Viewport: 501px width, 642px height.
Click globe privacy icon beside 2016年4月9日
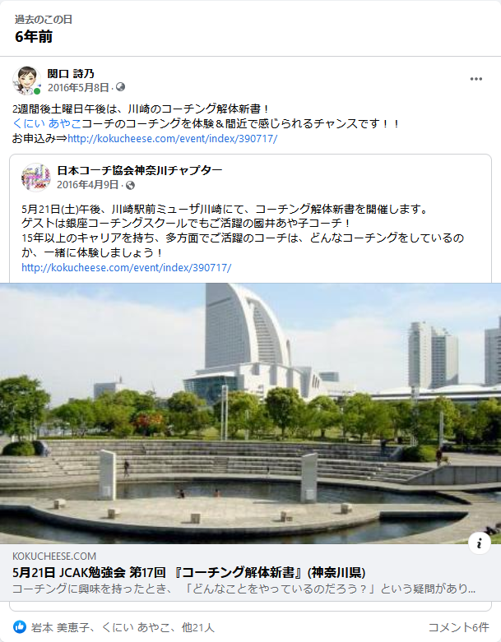point(130,186)
